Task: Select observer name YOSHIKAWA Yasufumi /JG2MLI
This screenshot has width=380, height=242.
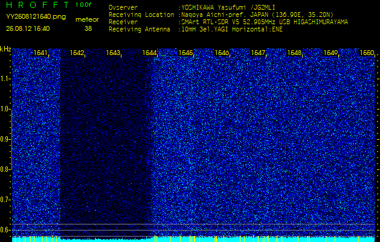Action: click(228, 7)
